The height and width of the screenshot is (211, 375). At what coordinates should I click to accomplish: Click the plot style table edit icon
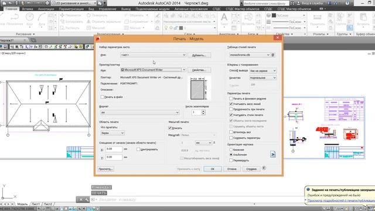pyautogui.click(x=273, y=55)
